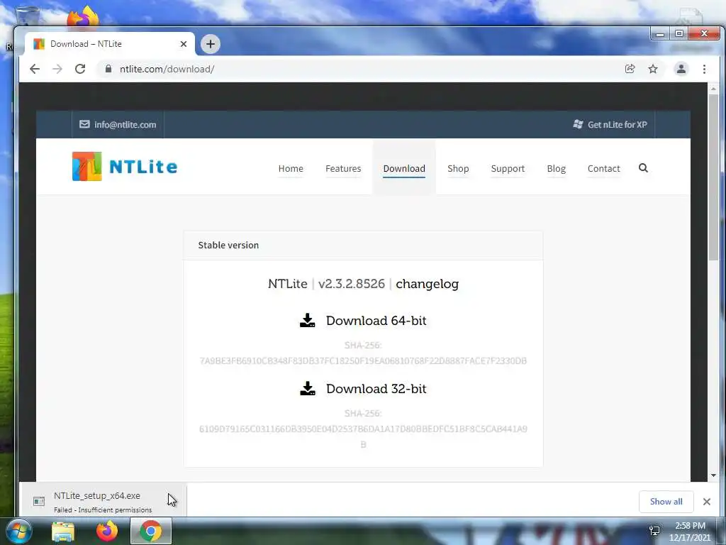Click the Chrome taskbar button
726x545 pixels.
tap(151, 531)
